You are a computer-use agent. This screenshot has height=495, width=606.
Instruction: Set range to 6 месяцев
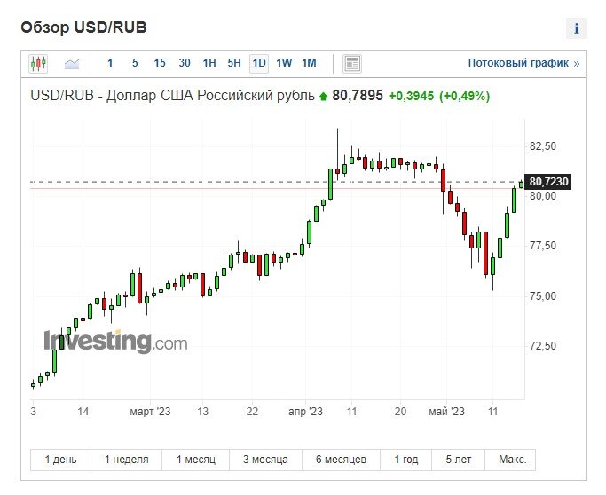(x=341, y=460)
